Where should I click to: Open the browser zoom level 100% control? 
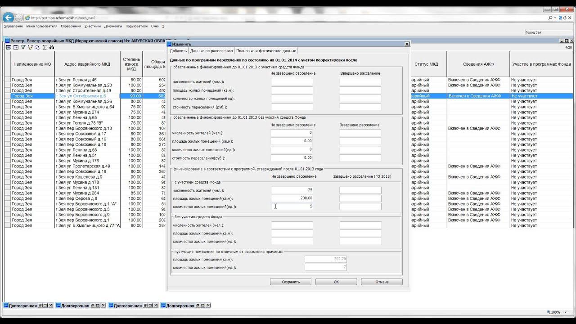(x=557, y=312)
